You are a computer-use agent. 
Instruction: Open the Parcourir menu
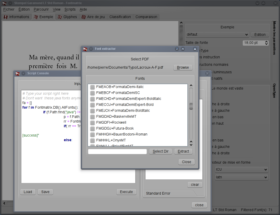41,9
